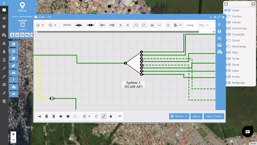Open the images icon in side panel

[x=219, y=45]
